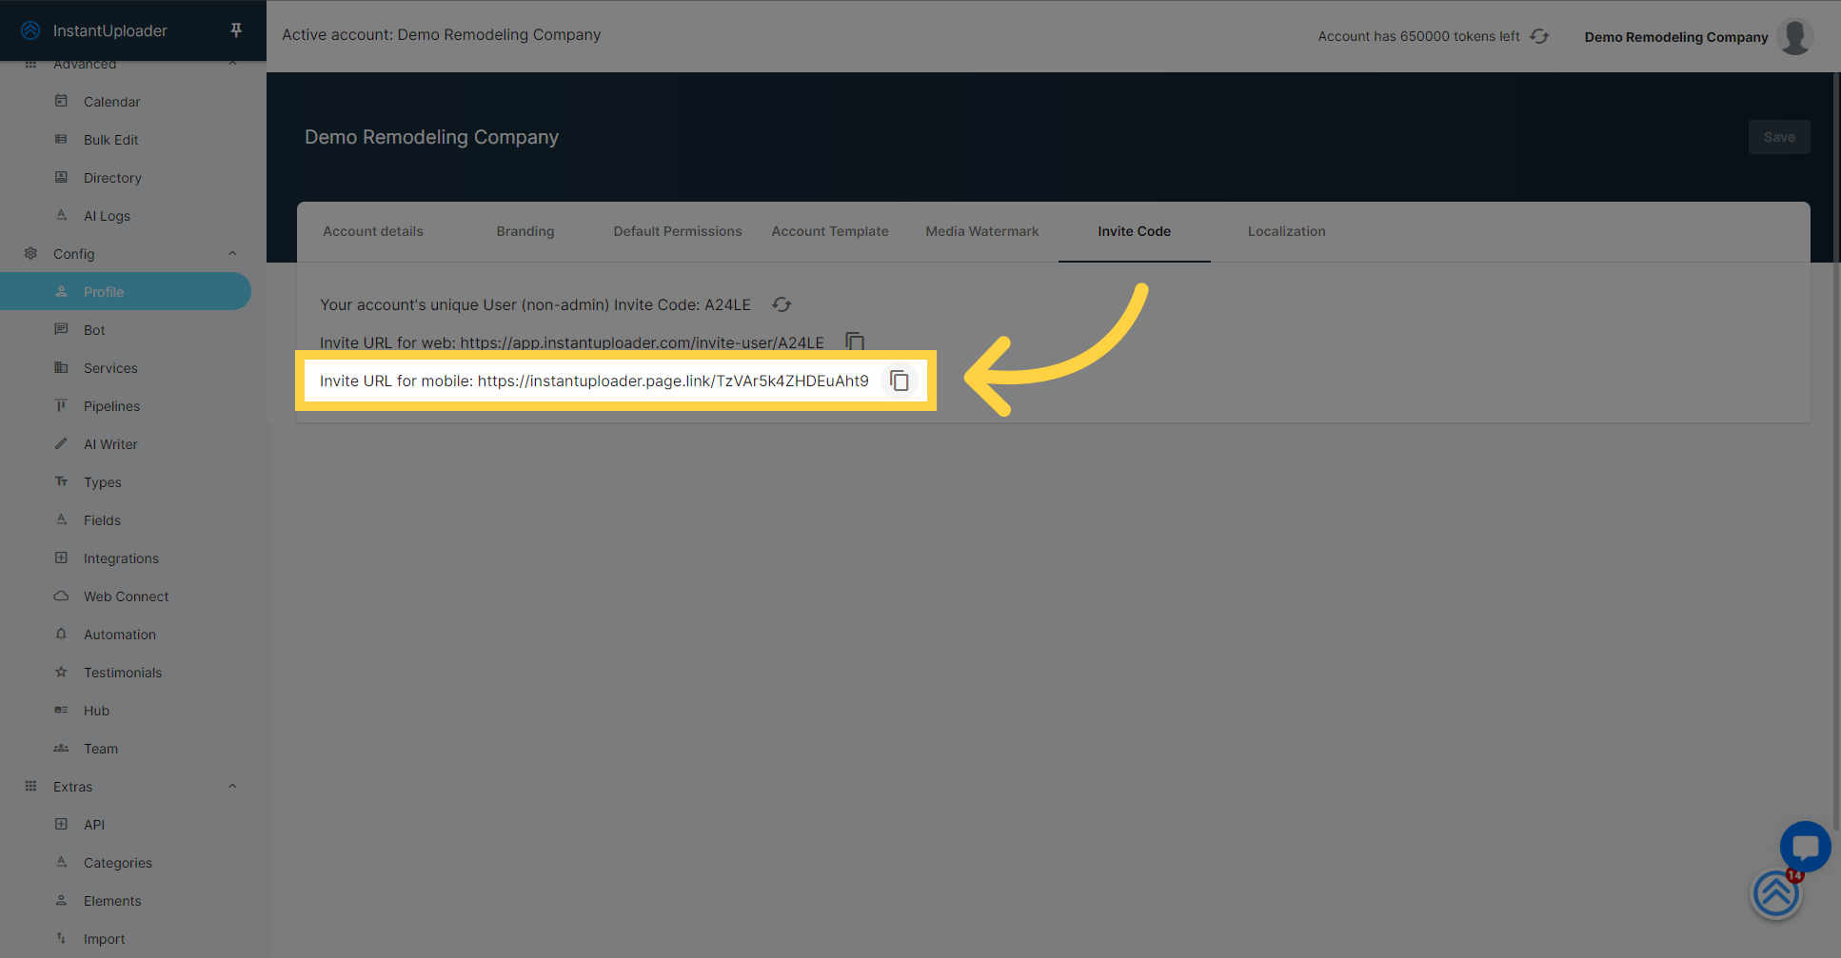The width and height of the screenshot is (1841, 958).
Task: Click the Demo Remodeling Company account name
Action: [1676, 37]
